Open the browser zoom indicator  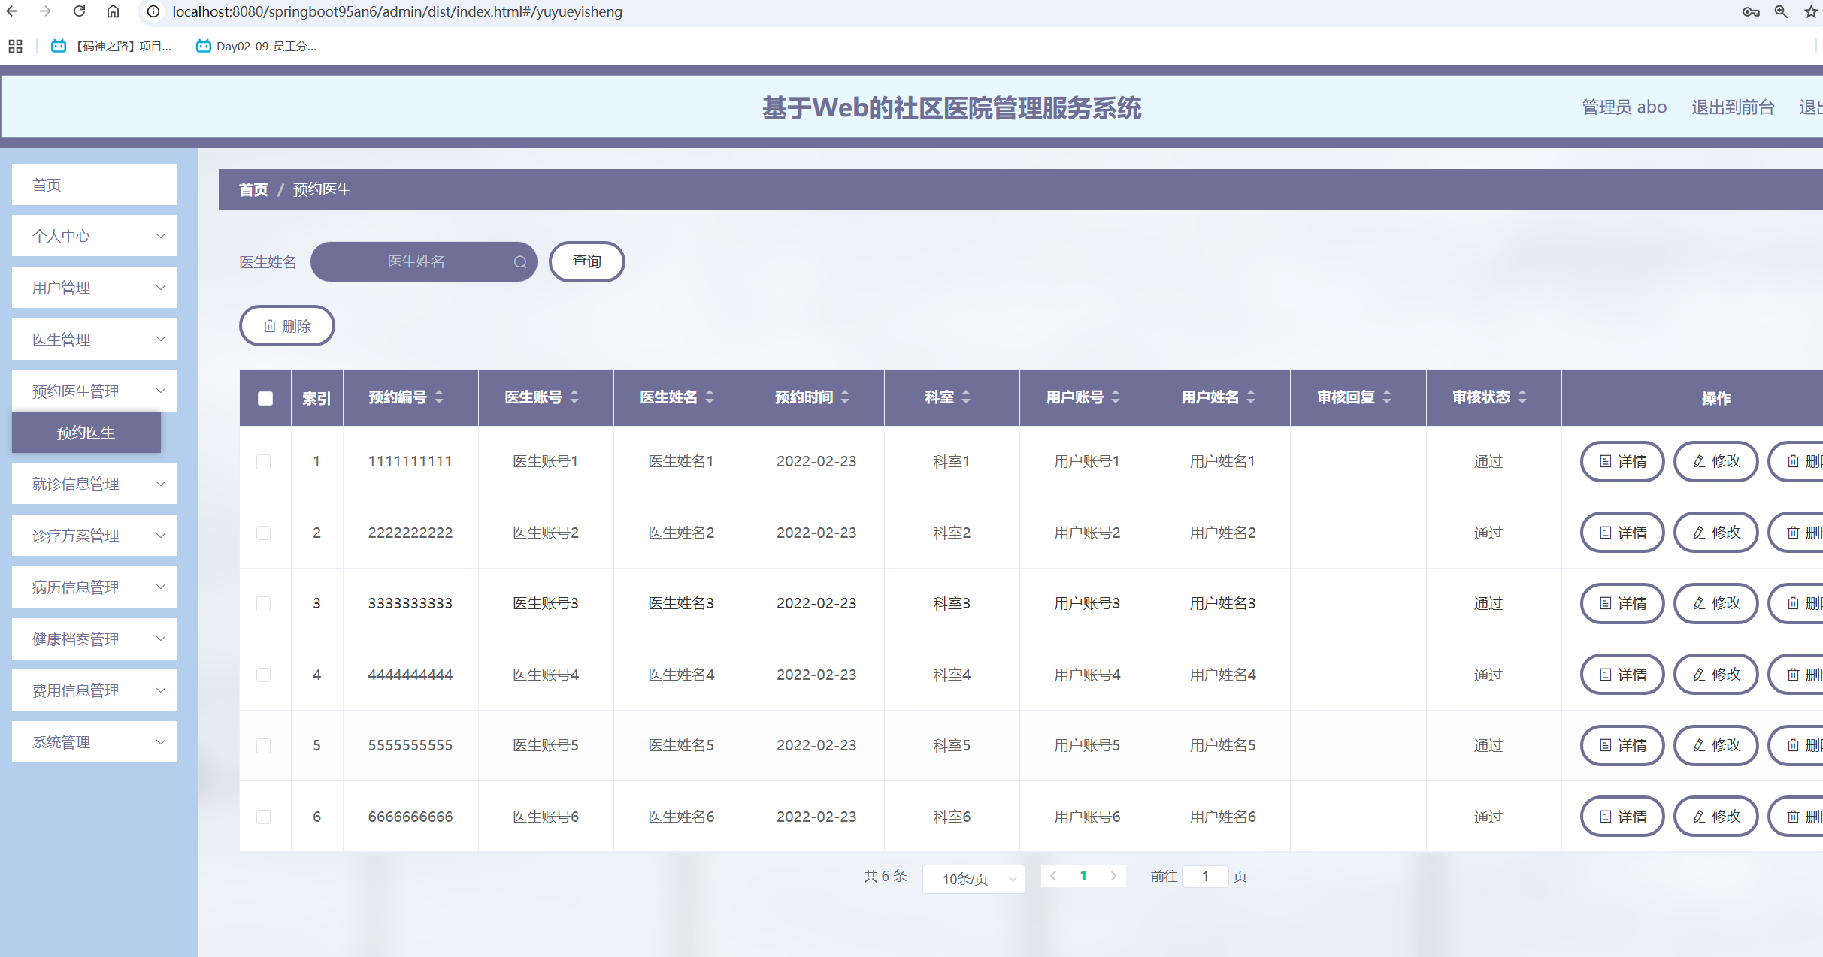click(1781, 11)
